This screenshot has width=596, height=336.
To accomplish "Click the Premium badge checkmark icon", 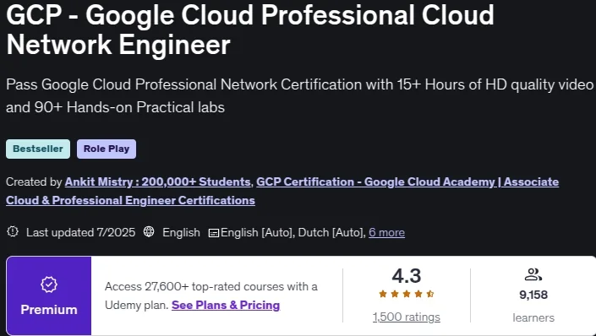I will point(49,285).
